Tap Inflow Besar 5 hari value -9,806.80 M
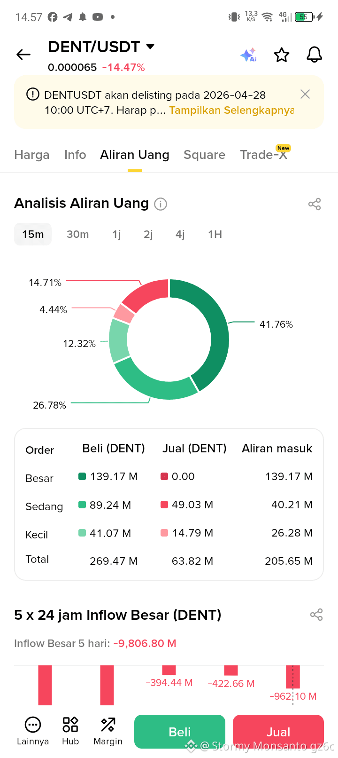 145,643
